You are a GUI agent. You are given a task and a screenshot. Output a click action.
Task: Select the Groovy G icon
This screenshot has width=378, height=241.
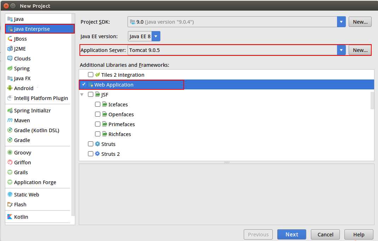coord(10,152)
